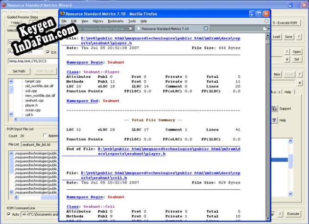Open the History menu in Firefox

point(98,21)
